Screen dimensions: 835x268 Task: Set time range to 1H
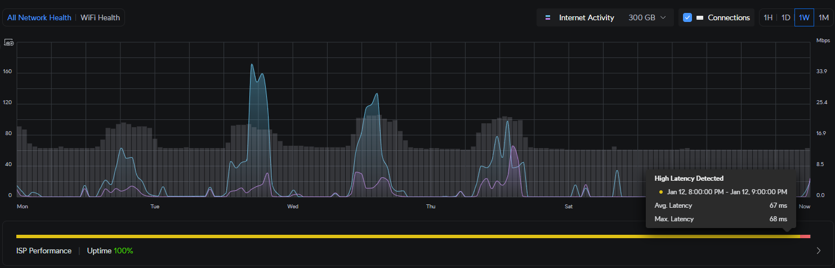coord(767,17)
